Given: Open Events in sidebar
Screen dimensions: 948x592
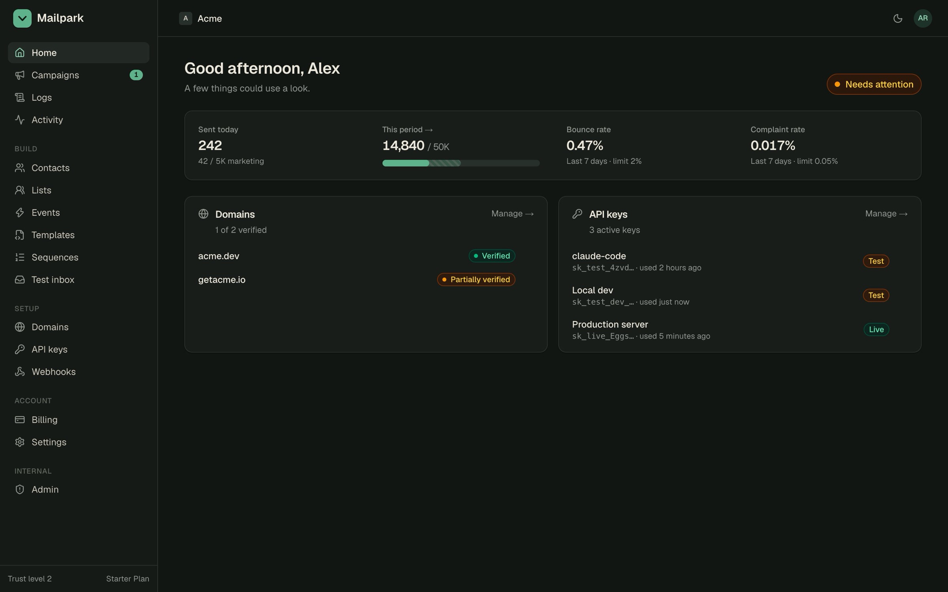Looking at the screenshot, I should click(79, 212).
